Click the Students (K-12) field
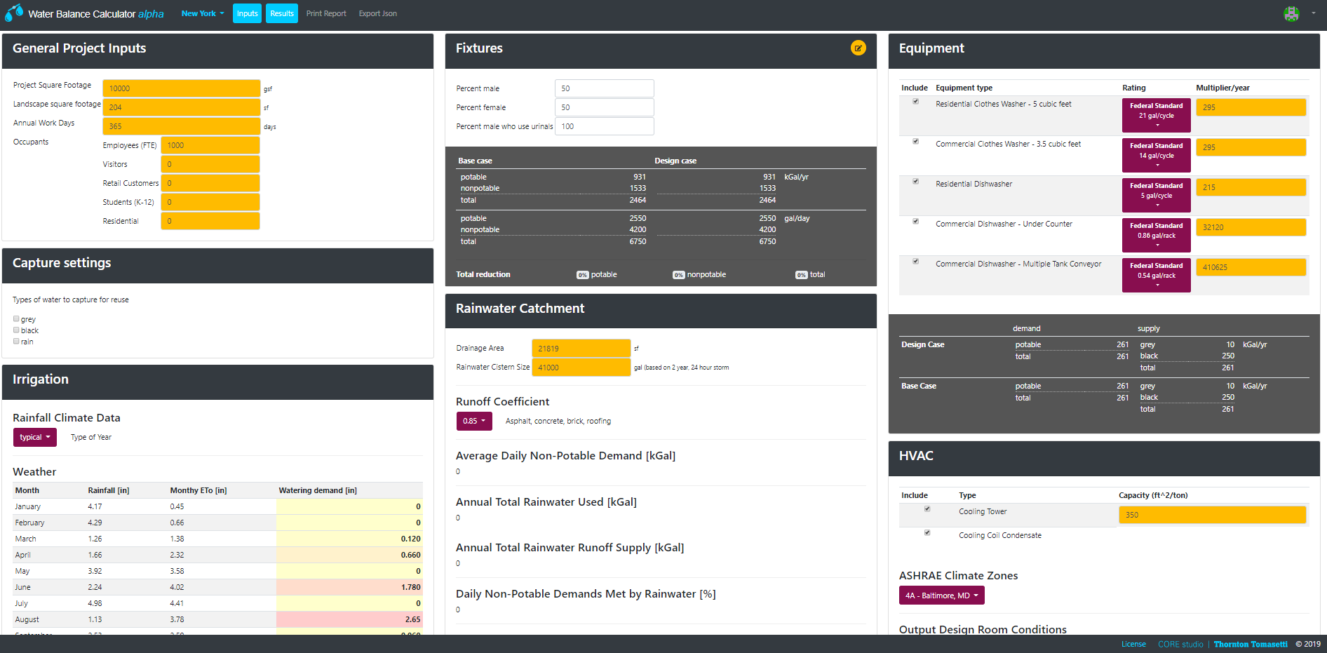Image resolution: width=1327 pixels, height=653 pixels. 210,202
